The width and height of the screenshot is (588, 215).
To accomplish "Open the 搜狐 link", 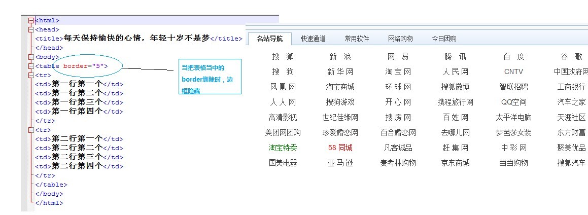I will pyautogui.click(x=283, y=57).
